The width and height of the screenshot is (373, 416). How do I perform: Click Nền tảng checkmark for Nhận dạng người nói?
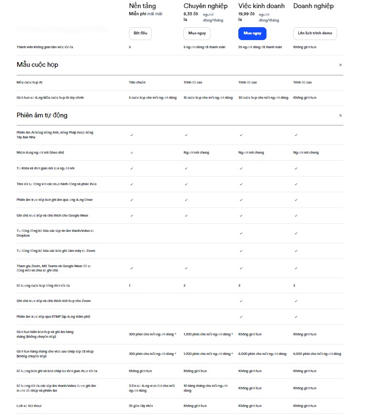click(x=132, y=153)
